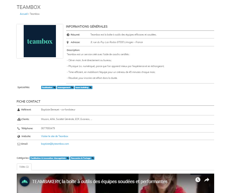The height and width of the screenshot is (193, 227).
Task: Go to Accueil in the breadcrumb
Action: click(23, 14)
